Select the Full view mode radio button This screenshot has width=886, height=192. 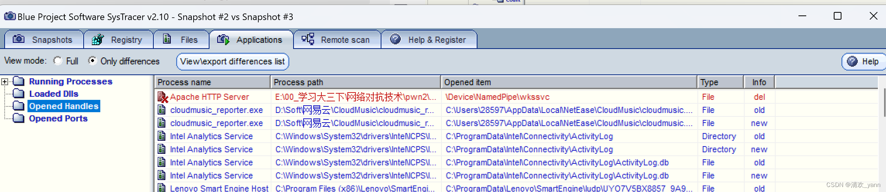click(x=58, y=61)
